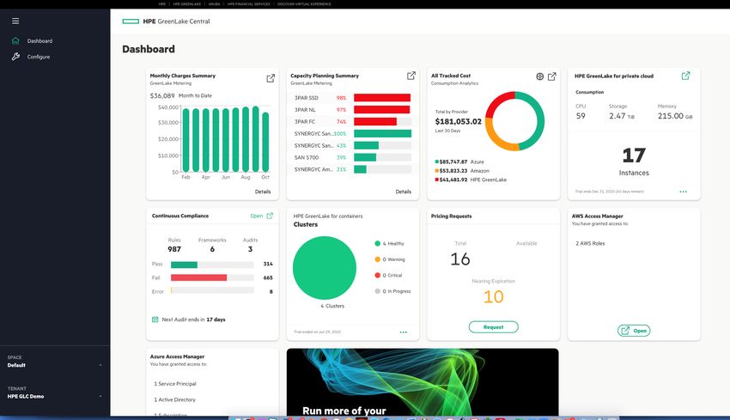Click 1 Active Directory in Azure Access Manager
730x420 pixels.
[174, 399]
